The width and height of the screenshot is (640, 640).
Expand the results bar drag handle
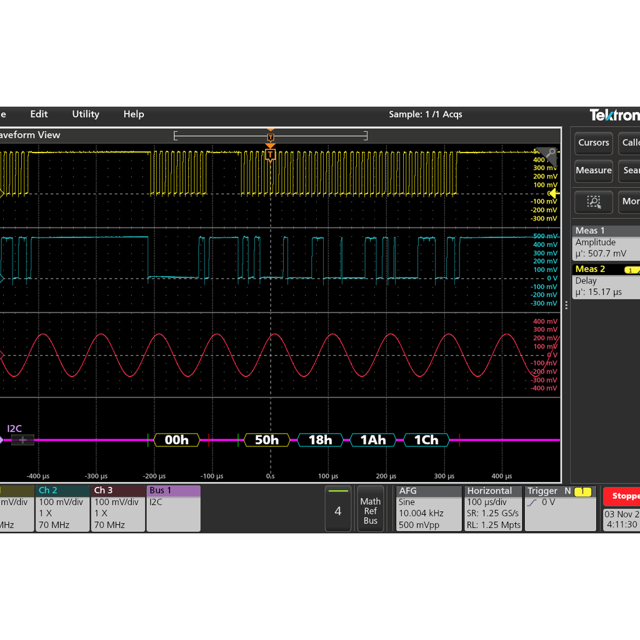click(566, 304)
